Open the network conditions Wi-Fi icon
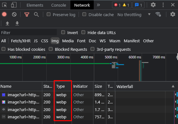Image resolution: width=178 pixels, height=124 pixels. point(158,15)
